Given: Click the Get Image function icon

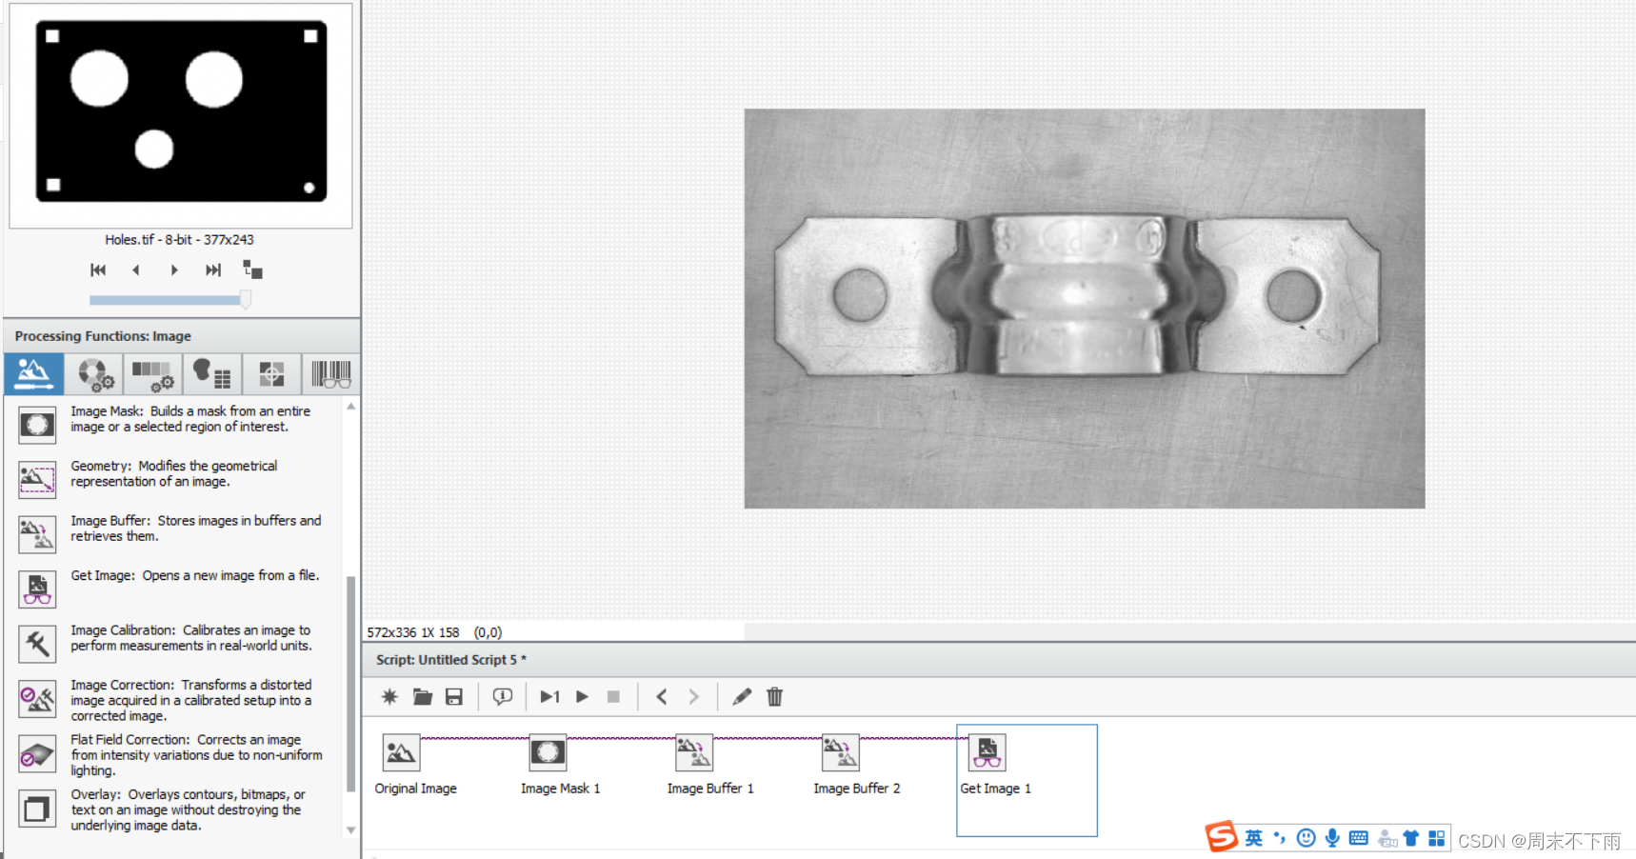Looking at the screenshot, I should [x=37, y=589].
